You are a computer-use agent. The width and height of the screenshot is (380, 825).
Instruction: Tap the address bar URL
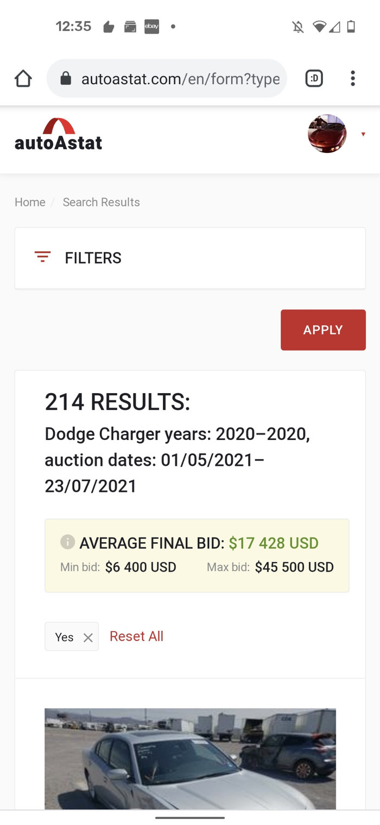pos(180,79)
